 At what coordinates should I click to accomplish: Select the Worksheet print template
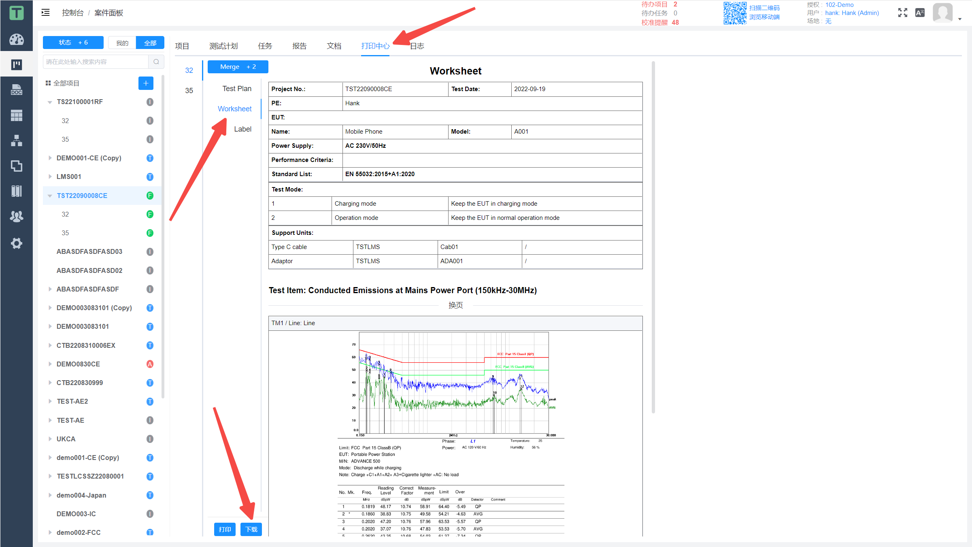[x=235, y=109]
